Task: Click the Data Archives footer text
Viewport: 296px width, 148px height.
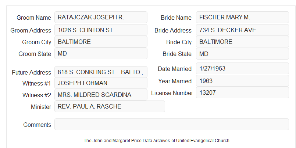Action: click(x=157, y=141)
